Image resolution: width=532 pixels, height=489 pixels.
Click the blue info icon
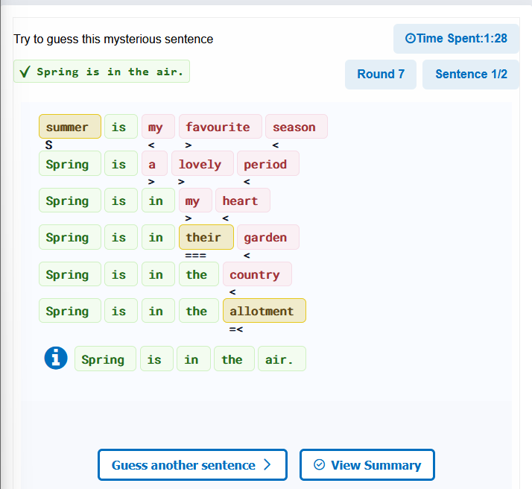coord(56,358)
